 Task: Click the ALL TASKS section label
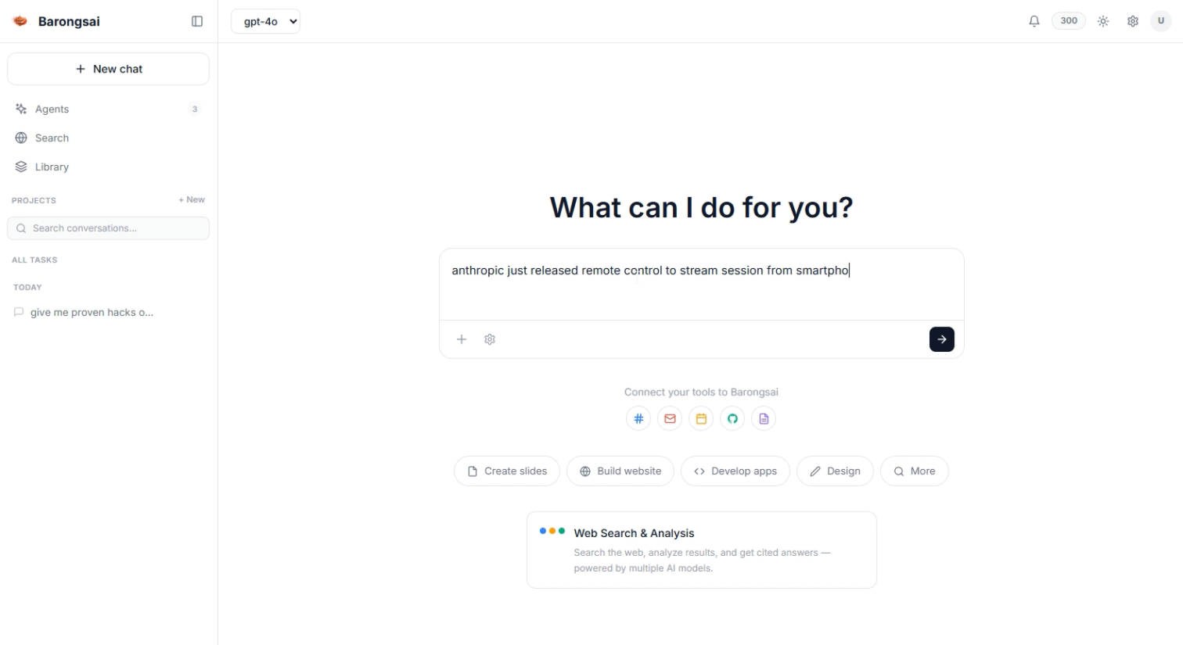tap(34, 260)
